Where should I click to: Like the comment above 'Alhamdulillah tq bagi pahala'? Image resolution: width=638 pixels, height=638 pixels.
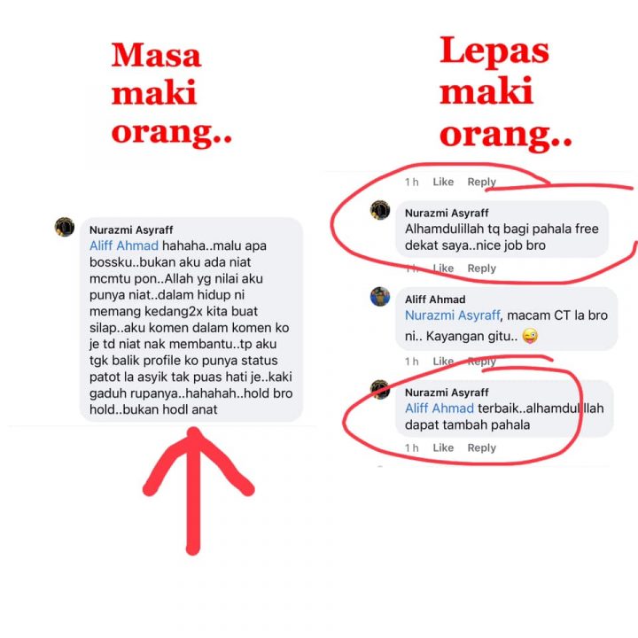click(x=443, y=182)
